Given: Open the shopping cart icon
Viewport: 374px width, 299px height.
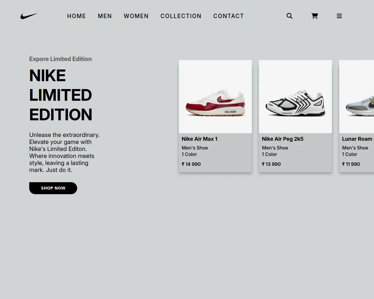Looking at the screenshot, I should tap(314, 16).
